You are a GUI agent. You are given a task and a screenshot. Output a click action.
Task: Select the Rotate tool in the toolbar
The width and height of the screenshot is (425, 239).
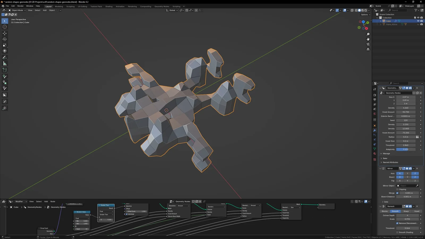click(x=5, y=39)
